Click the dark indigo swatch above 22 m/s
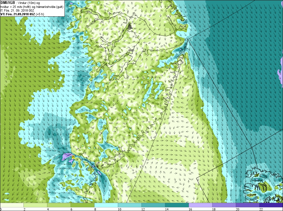Image resolution: width=283 pixels, height=211 pixels. coord(271,205)
